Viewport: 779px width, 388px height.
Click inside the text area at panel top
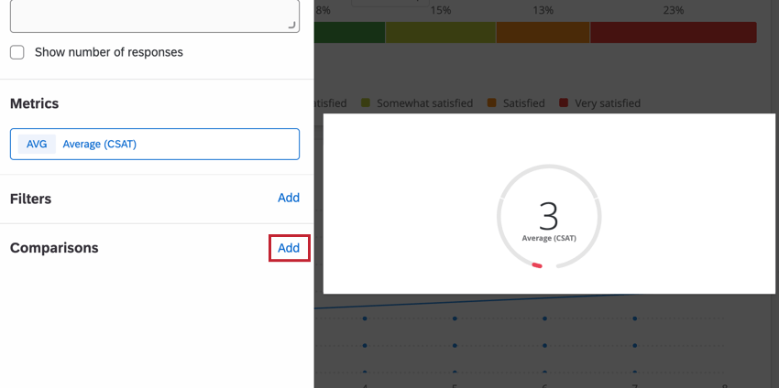click(155, 16)
